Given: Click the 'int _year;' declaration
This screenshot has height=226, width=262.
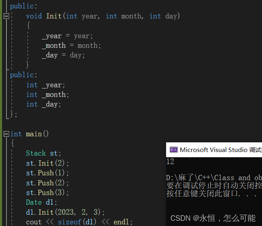Looking at the screenshot, I should pos(46,85).
